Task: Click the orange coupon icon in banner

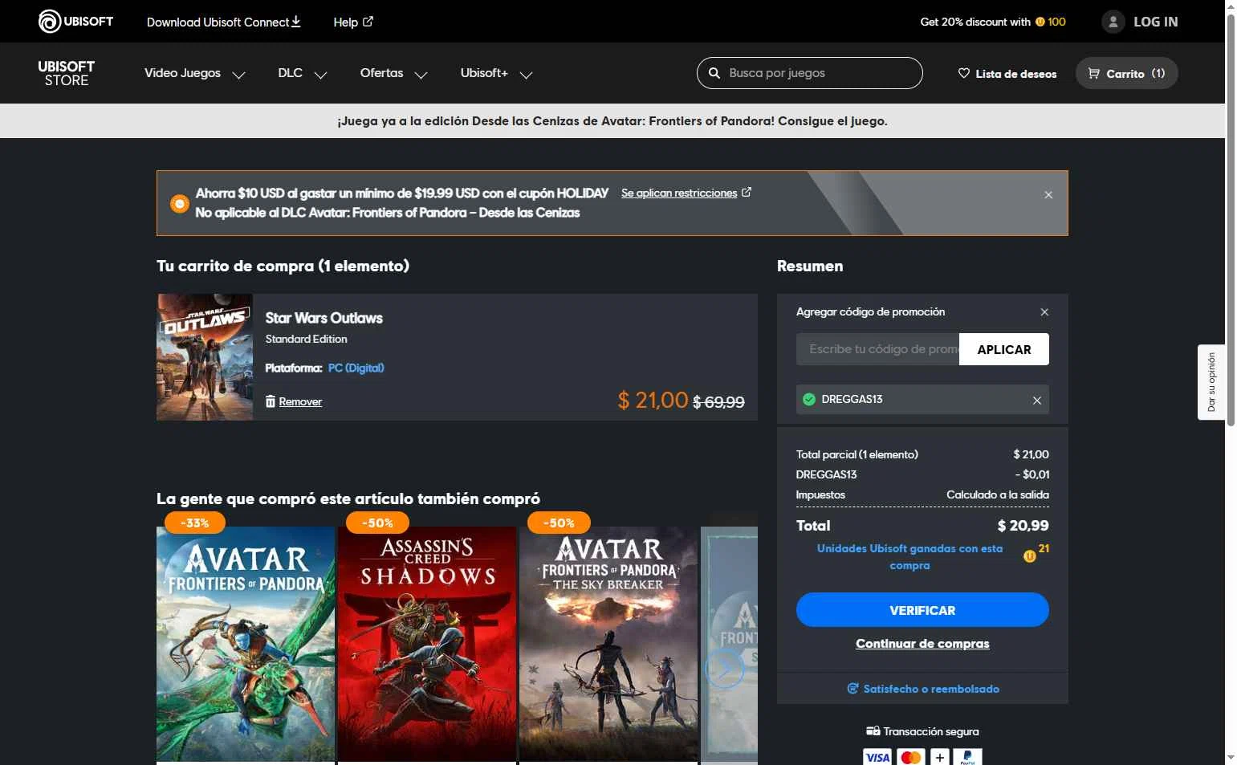Action: pos(180,204)
